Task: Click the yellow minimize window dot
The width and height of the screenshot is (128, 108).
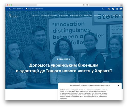Action: [9, 5]
